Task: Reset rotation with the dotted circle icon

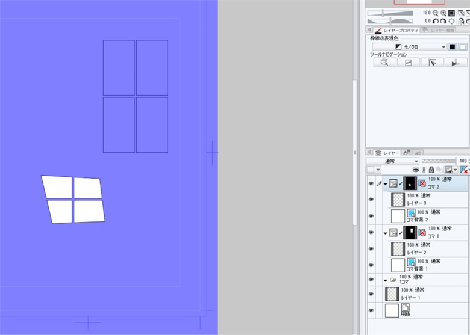Action: coord(451,21)
